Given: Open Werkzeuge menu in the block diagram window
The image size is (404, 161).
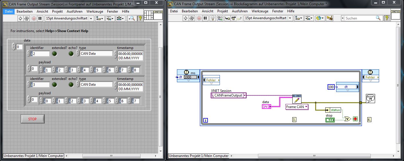Looking at the screenshot, I should click(x=260, y=11).
